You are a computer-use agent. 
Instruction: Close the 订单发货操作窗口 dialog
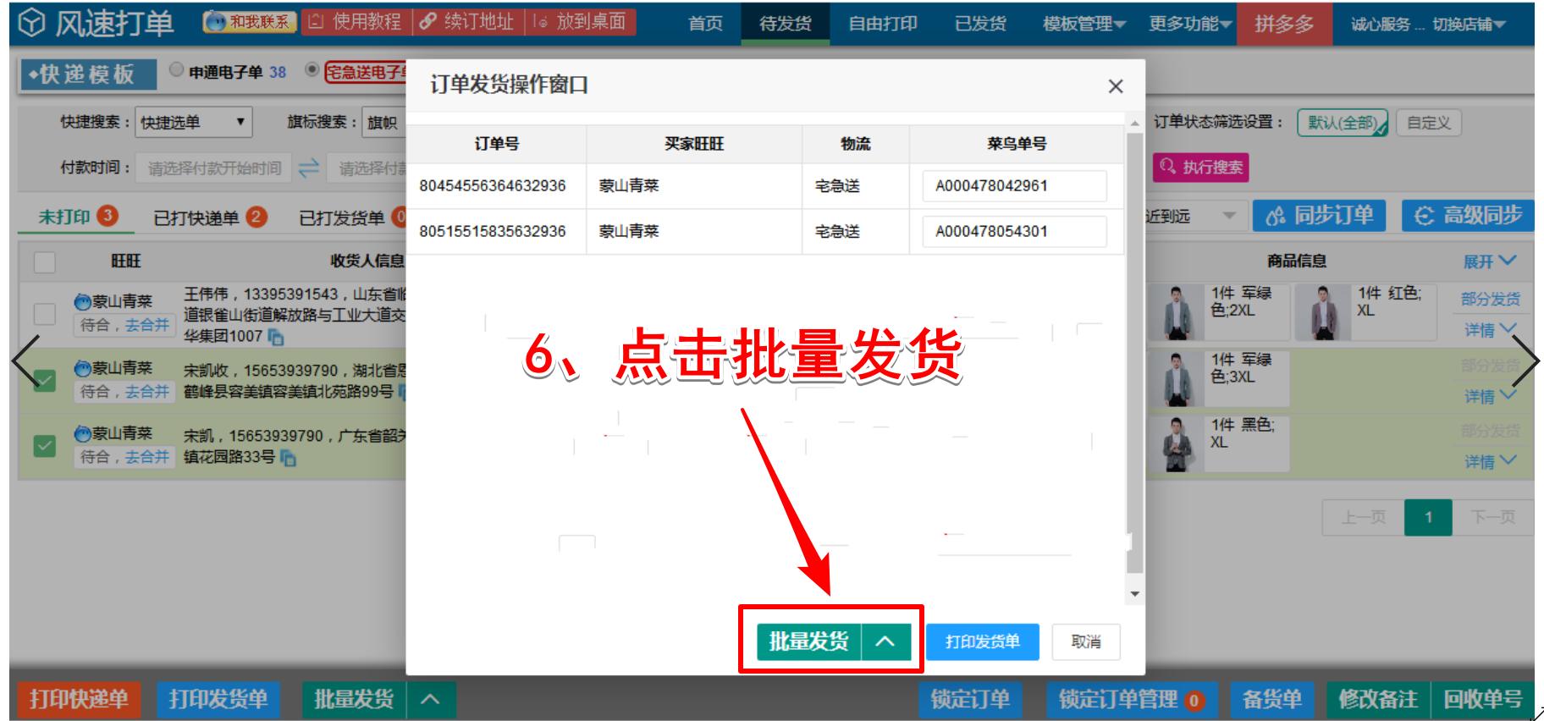tap(1116, 86)
